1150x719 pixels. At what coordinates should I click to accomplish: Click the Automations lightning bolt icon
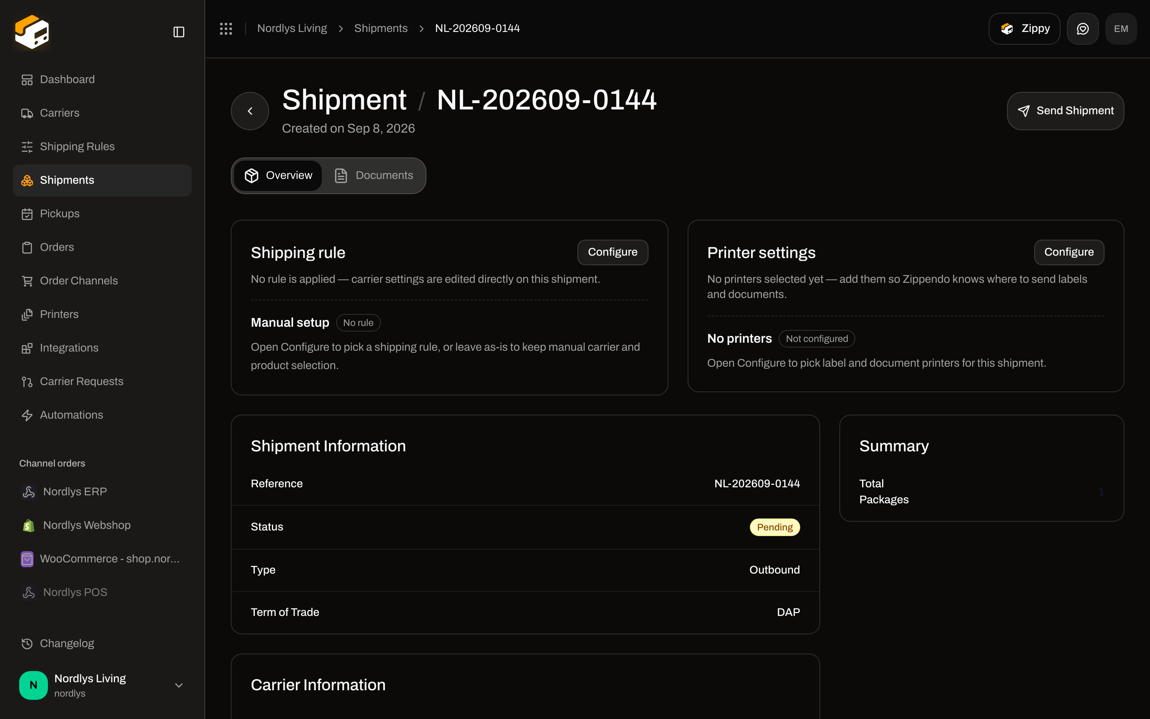(27, 415)
